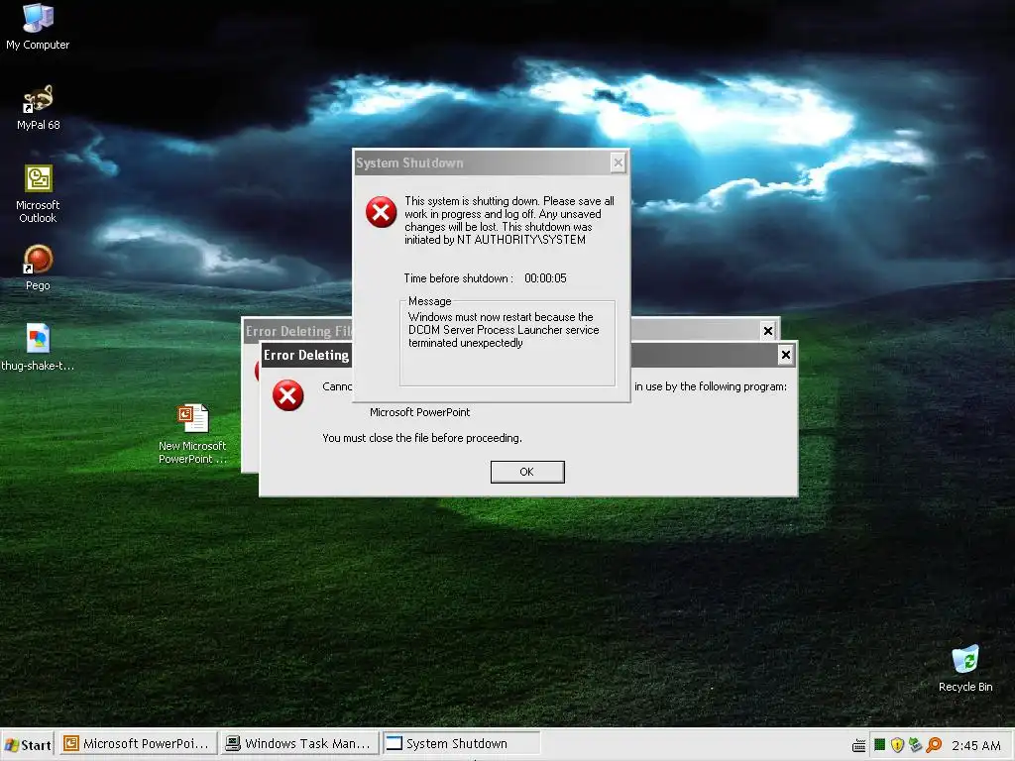1015x761 pixels.
Task: Click the 'Time before shutdown :' label
Action: point(458,278)
